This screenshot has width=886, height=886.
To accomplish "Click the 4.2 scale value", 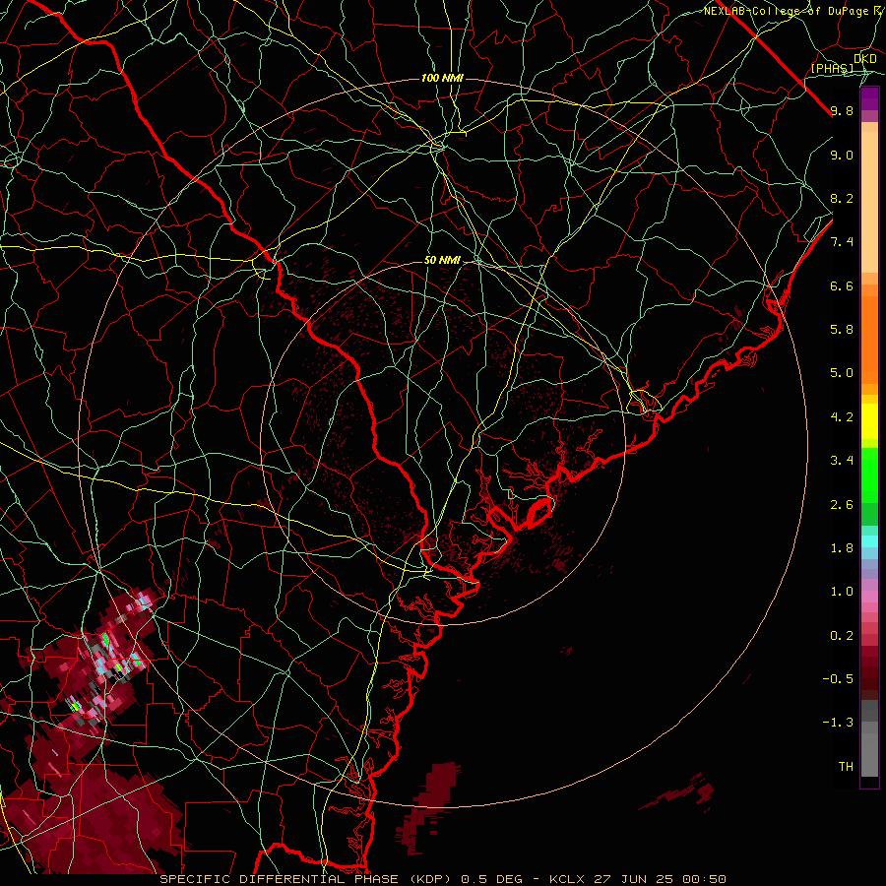I will 842,417.
